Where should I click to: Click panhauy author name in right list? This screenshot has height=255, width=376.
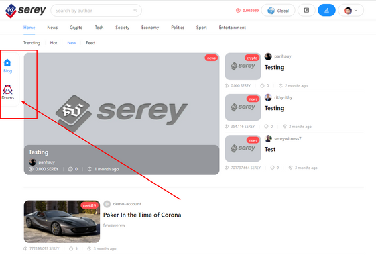click(283, 56)
